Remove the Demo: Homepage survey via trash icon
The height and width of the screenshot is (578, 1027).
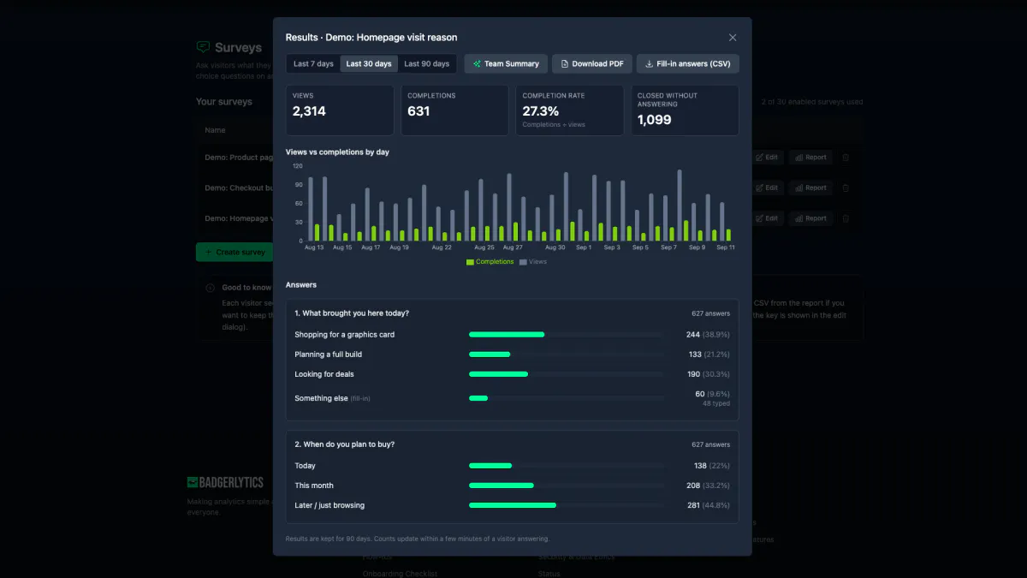pyautogui.click(x=846, y=218)
